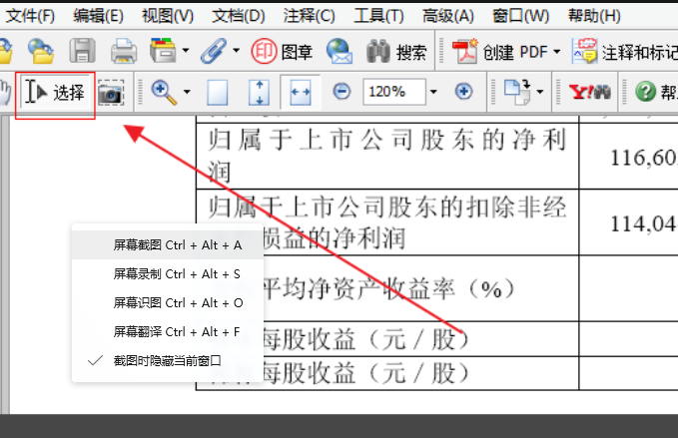The height and width of the screenshot is (438, 678).
Task: Click the 注释和标记 toolbar button
Action: click(624, 52)
